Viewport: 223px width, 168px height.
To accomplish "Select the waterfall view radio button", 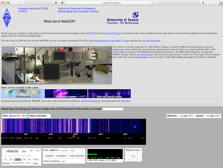I will coord(10,116).
